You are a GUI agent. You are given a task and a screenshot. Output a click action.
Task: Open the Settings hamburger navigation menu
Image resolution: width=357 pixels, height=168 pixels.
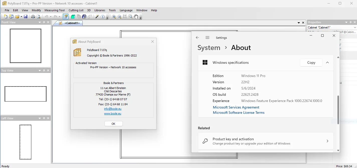[207, 37]
